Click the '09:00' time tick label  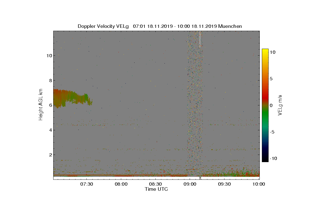(190, 184)
